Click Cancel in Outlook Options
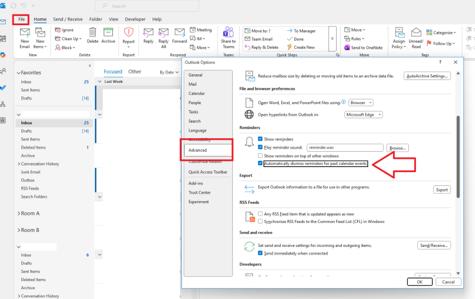This screenshot has width=475, height=299. 449,282
